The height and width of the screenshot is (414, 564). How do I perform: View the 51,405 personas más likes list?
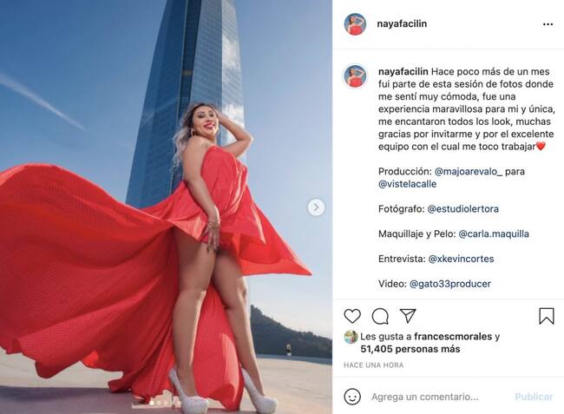pyautogui.click(x=410, y=349)
